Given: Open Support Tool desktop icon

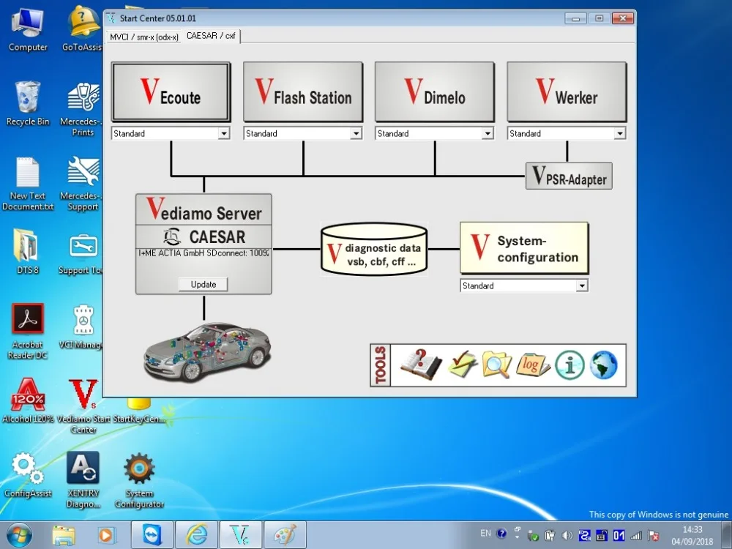Looking at the screenshot, I should [83, 254].
